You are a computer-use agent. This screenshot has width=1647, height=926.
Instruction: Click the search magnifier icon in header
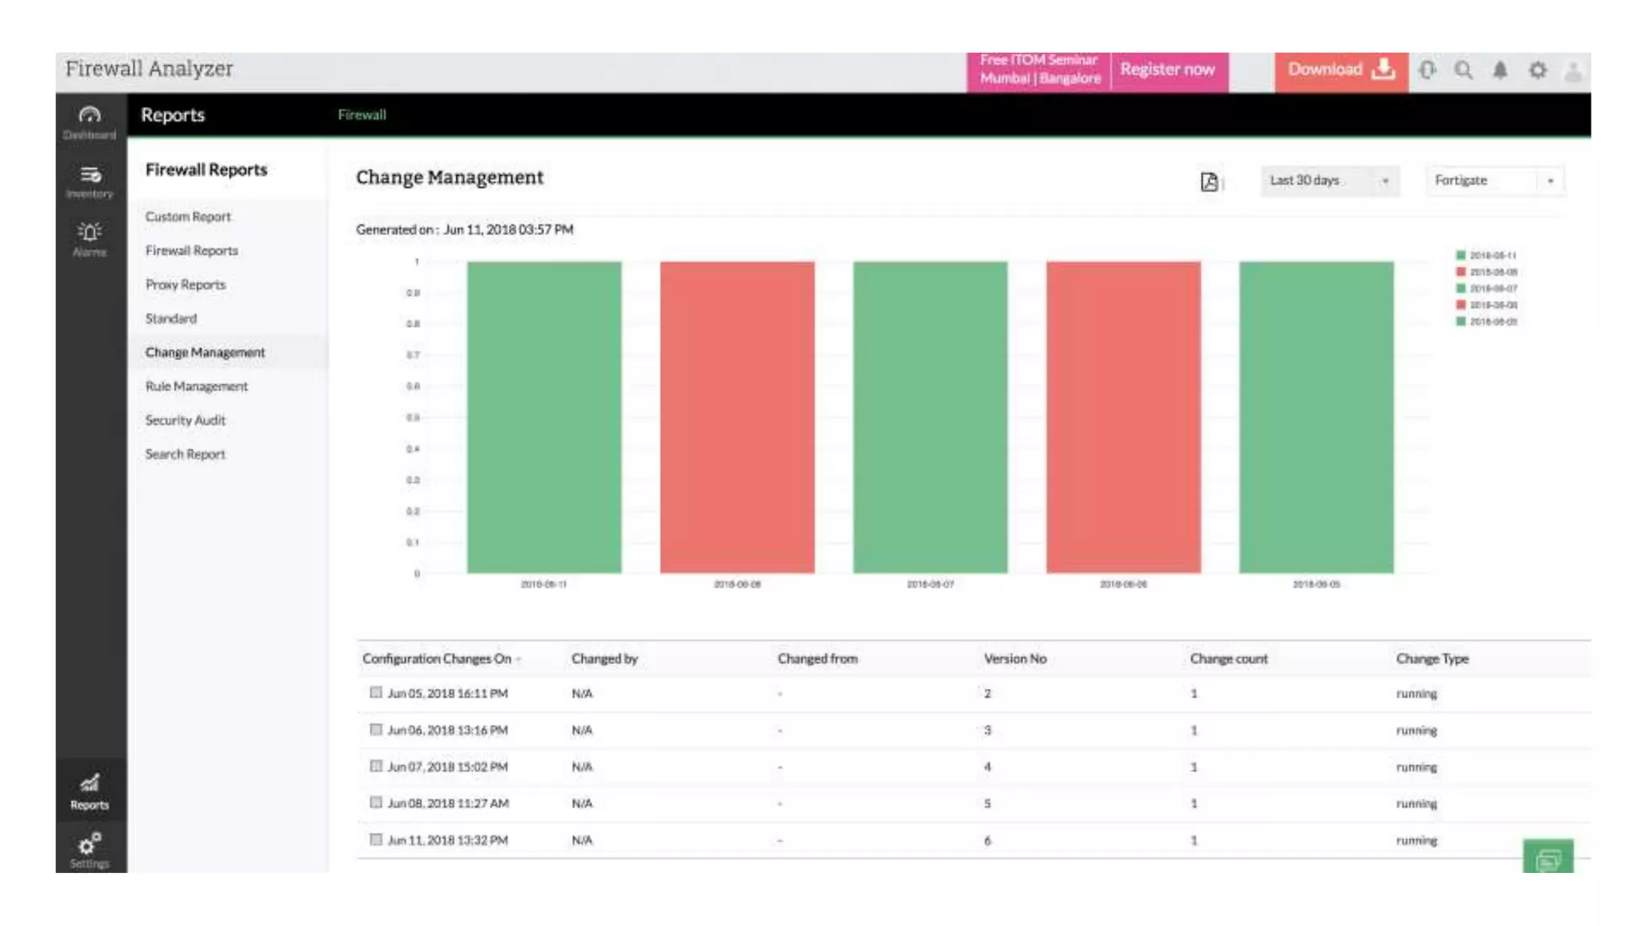[1464, 71]
